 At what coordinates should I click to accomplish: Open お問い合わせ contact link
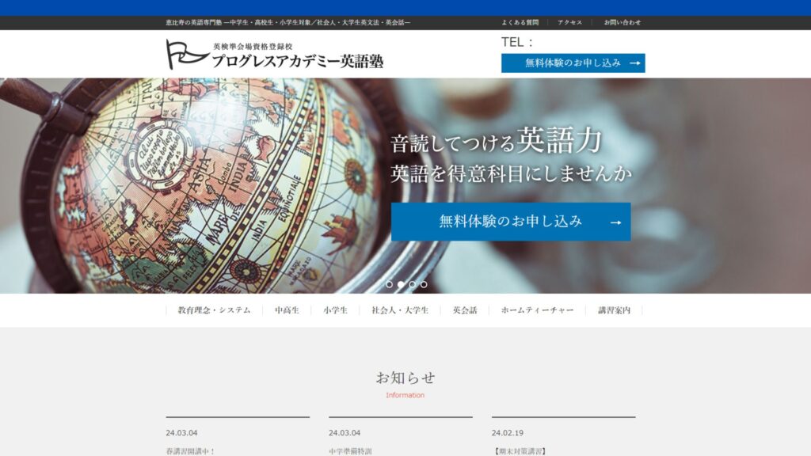click(x=623, y=22)
